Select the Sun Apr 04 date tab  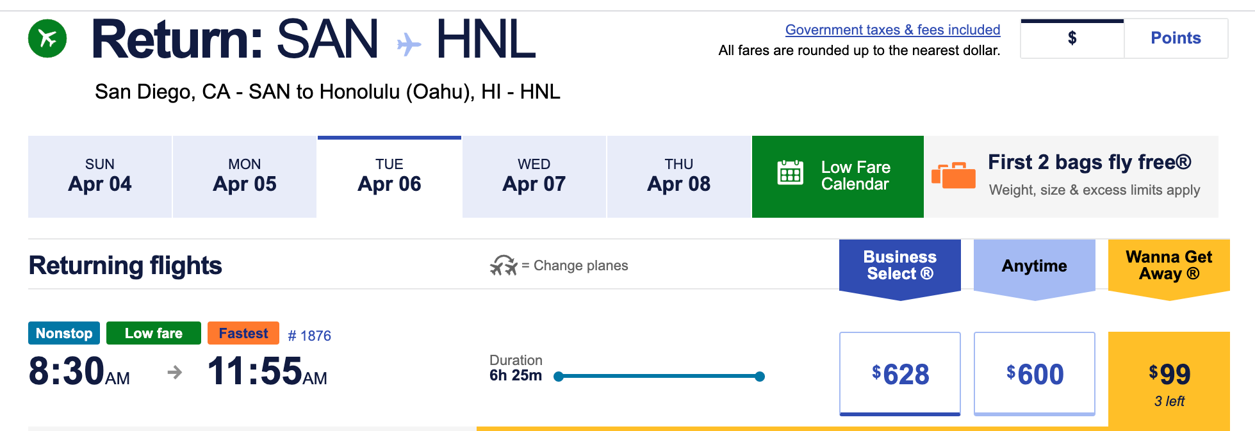[100, 177]
